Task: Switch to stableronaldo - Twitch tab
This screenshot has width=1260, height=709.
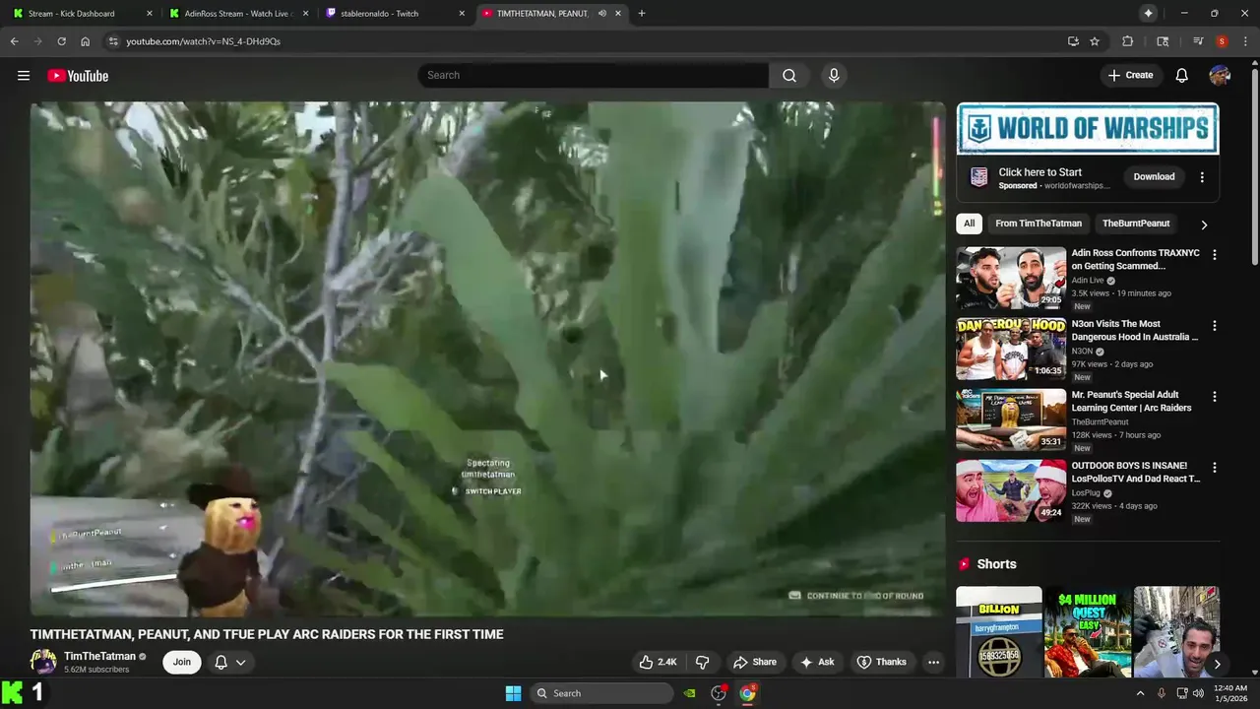Action: point(396,14)
